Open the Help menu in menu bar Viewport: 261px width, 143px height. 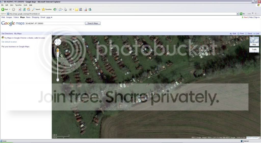click(x=31, y=5)
